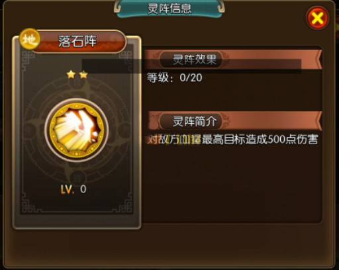Click top-right corner ornament of card
This screenshot has width=339, height=270.
pos(126,58)
